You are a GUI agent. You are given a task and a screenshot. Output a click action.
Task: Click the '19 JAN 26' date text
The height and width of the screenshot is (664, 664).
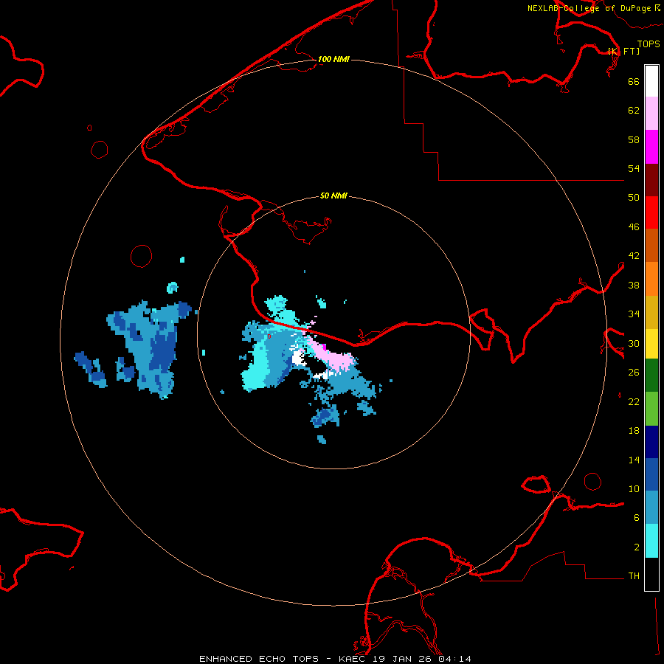[x=402, y=659]
